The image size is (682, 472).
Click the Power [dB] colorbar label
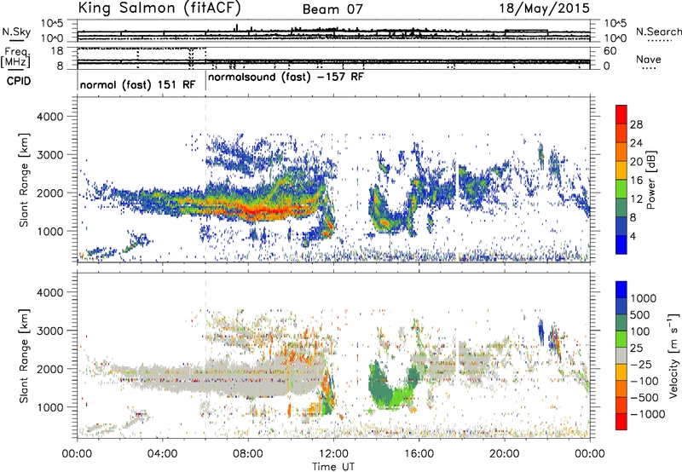pos(650,180)
